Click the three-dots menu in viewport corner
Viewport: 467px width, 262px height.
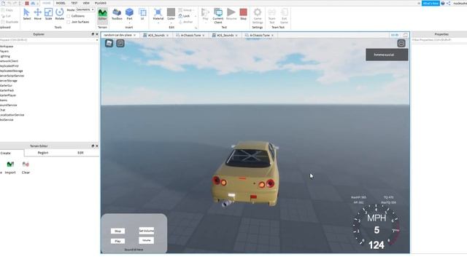tap(401, 44)
